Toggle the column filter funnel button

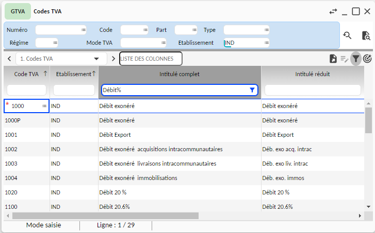pos(355,59)
